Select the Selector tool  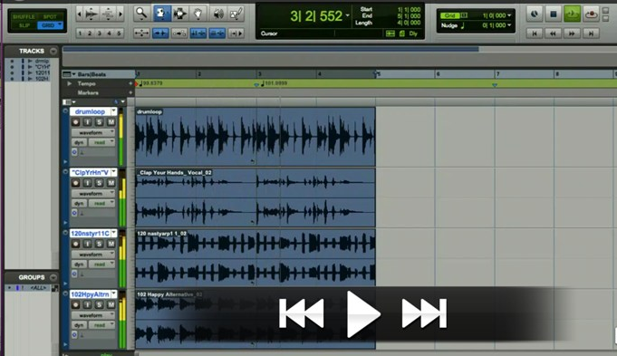(179, 14)
